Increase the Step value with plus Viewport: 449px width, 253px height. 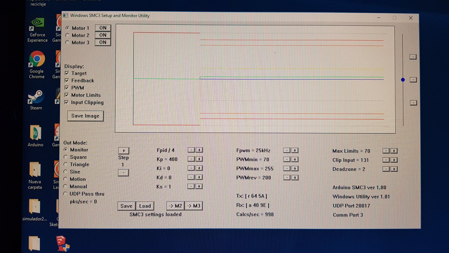pos(123,151)
